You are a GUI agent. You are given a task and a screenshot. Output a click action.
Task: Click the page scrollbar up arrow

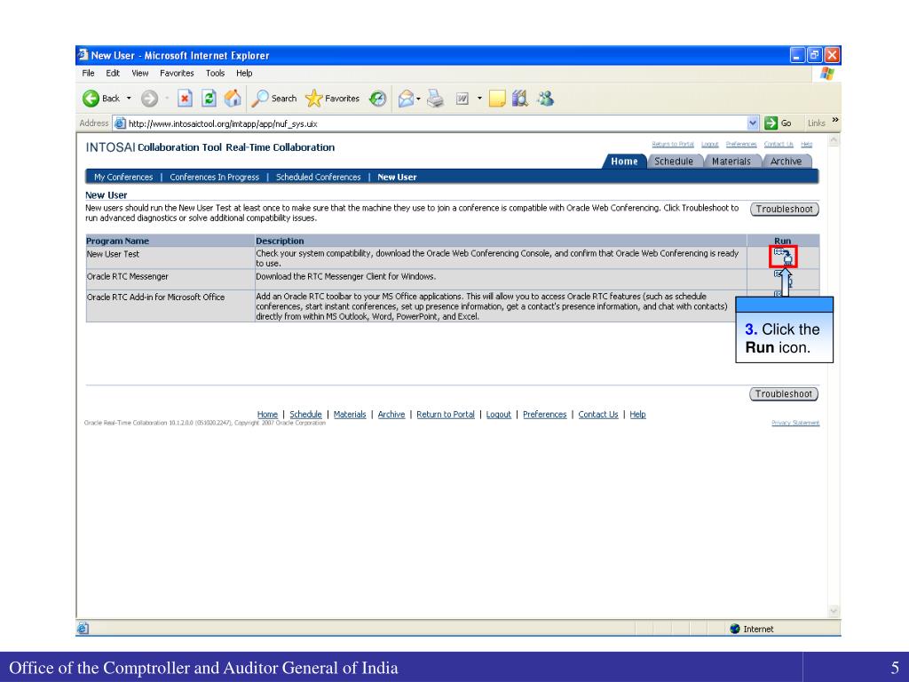click(x=834, y=140)
